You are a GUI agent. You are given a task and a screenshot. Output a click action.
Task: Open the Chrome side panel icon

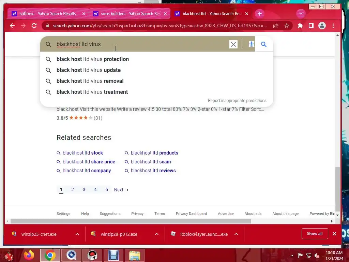[311, 26]
